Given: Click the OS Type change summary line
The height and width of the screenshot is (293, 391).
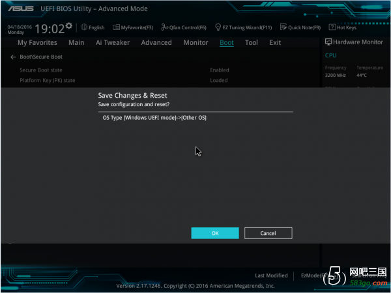Looking at the screenshot, I should coord(154,118).
